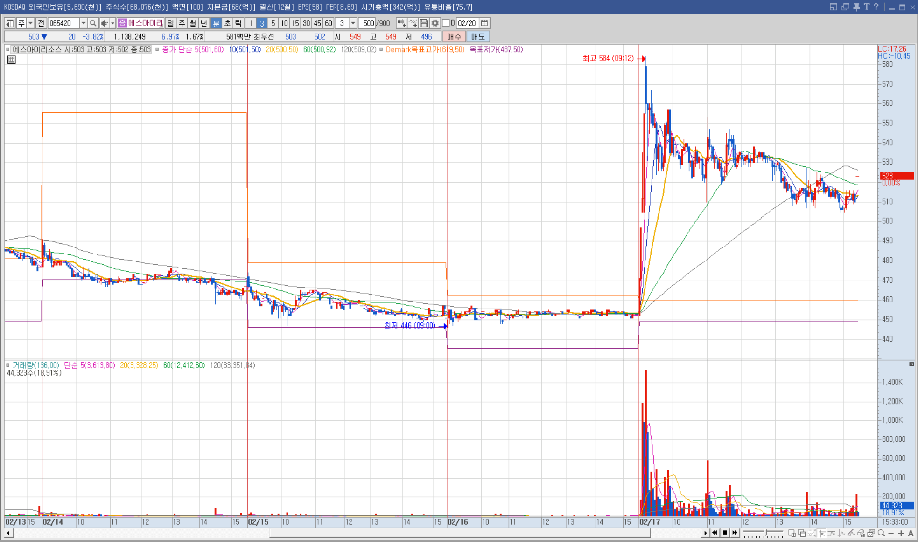Screen dimensions: 918x542
Task: Expand the sound icon dropdown arrow
Action: pyautogui.click(x=112, y=23)
